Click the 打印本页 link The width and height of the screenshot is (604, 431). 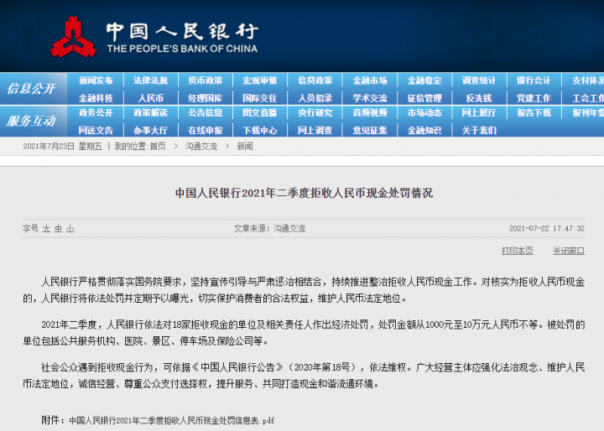518,251
